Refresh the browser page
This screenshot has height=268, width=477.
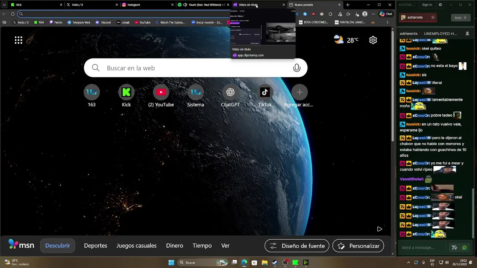tap(13, 14)
